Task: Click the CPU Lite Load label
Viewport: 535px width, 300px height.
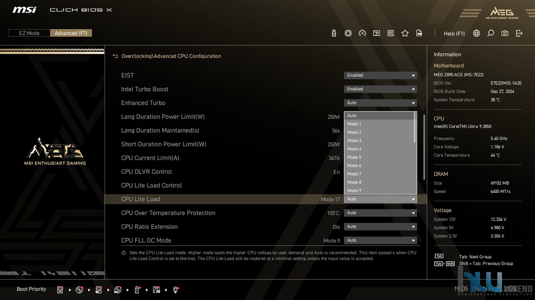Action: point(140,199)
